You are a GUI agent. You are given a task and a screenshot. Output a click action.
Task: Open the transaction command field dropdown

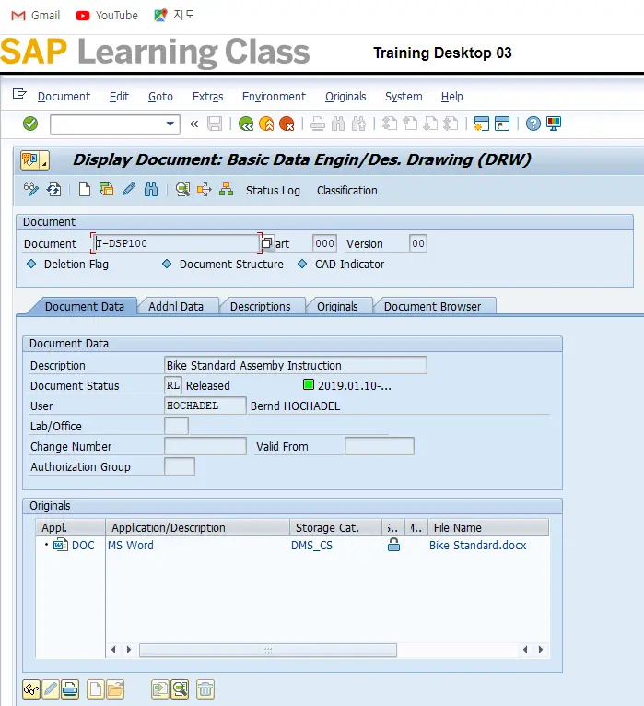[x=170, y=124]
